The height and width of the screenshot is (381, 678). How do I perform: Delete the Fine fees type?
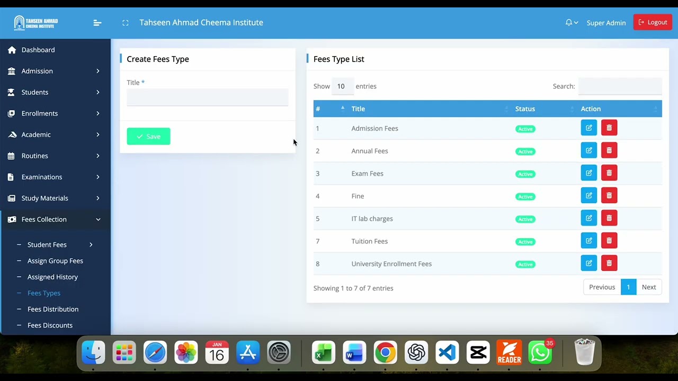coord(609,195)
